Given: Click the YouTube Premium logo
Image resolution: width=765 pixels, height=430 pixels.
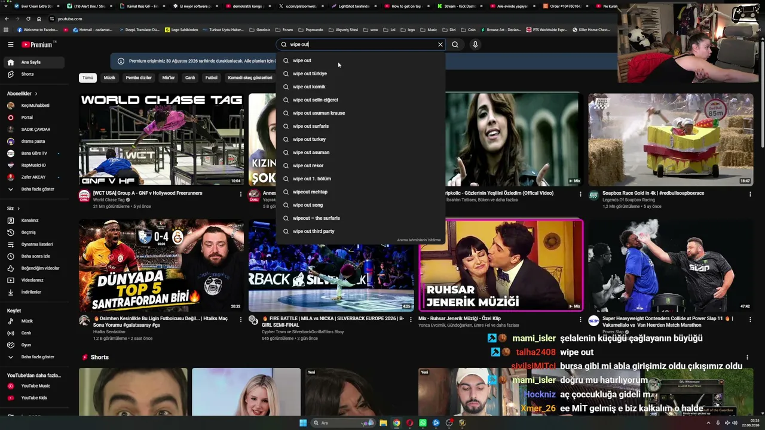Looking at the screenshot, I should click(37, 45).
